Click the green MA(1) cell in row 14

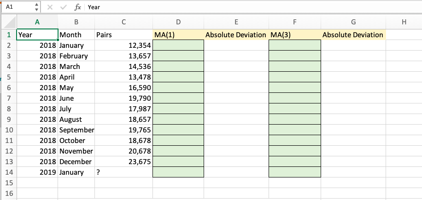click(x=178, y=172)
